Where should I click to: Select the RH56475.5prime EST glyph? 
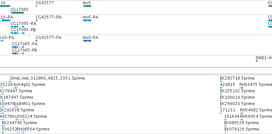(241, 88)
